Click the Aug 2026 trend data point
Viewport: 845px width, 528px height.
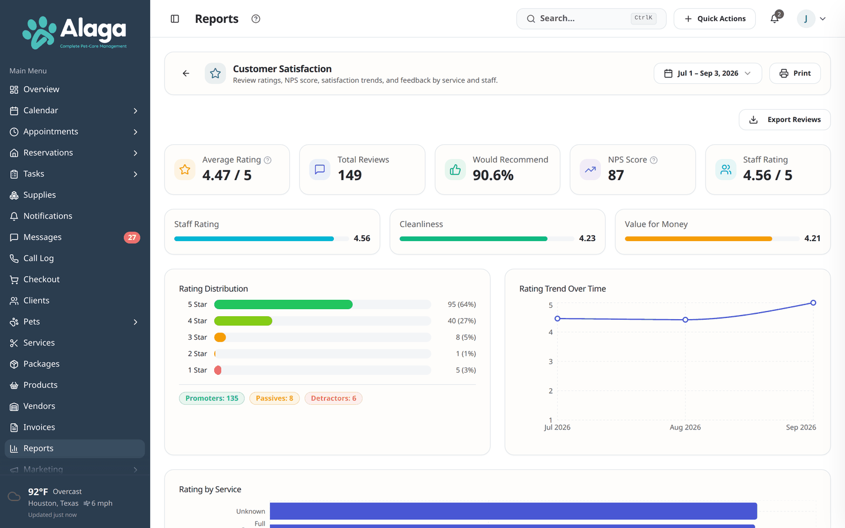point(685,320)
